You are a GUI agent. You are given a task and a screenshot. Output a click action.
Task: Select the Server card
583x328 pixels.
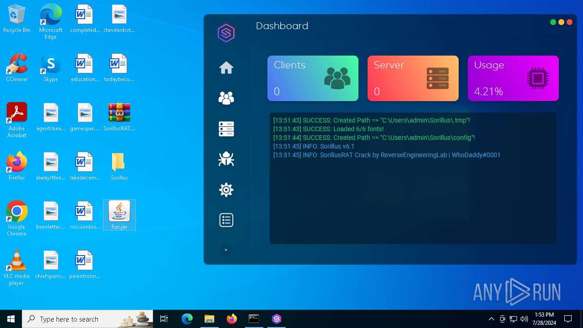click(x=413, y=78)
